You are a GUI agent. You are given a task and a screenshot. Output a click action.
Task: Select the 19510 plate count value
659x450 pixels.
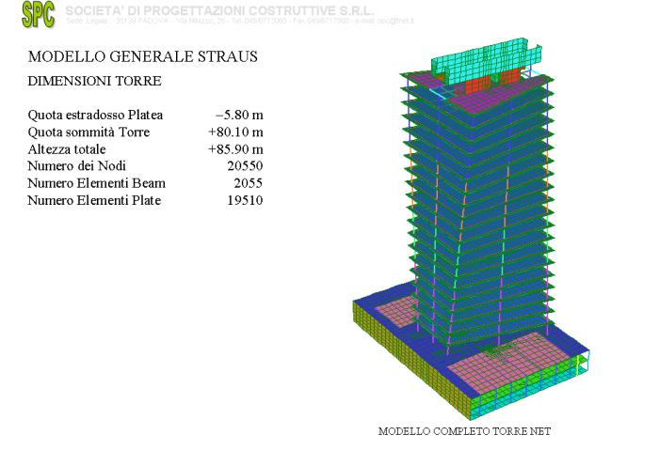245,200
